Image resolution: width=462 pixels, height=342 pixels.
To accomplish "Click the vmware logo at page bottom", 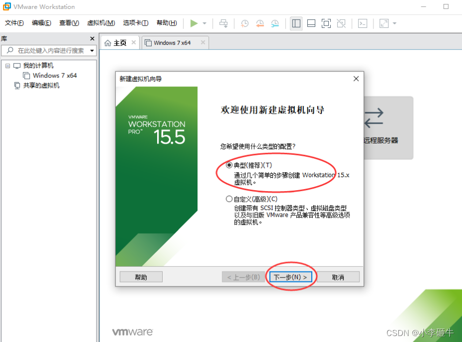I will (133, 332).
